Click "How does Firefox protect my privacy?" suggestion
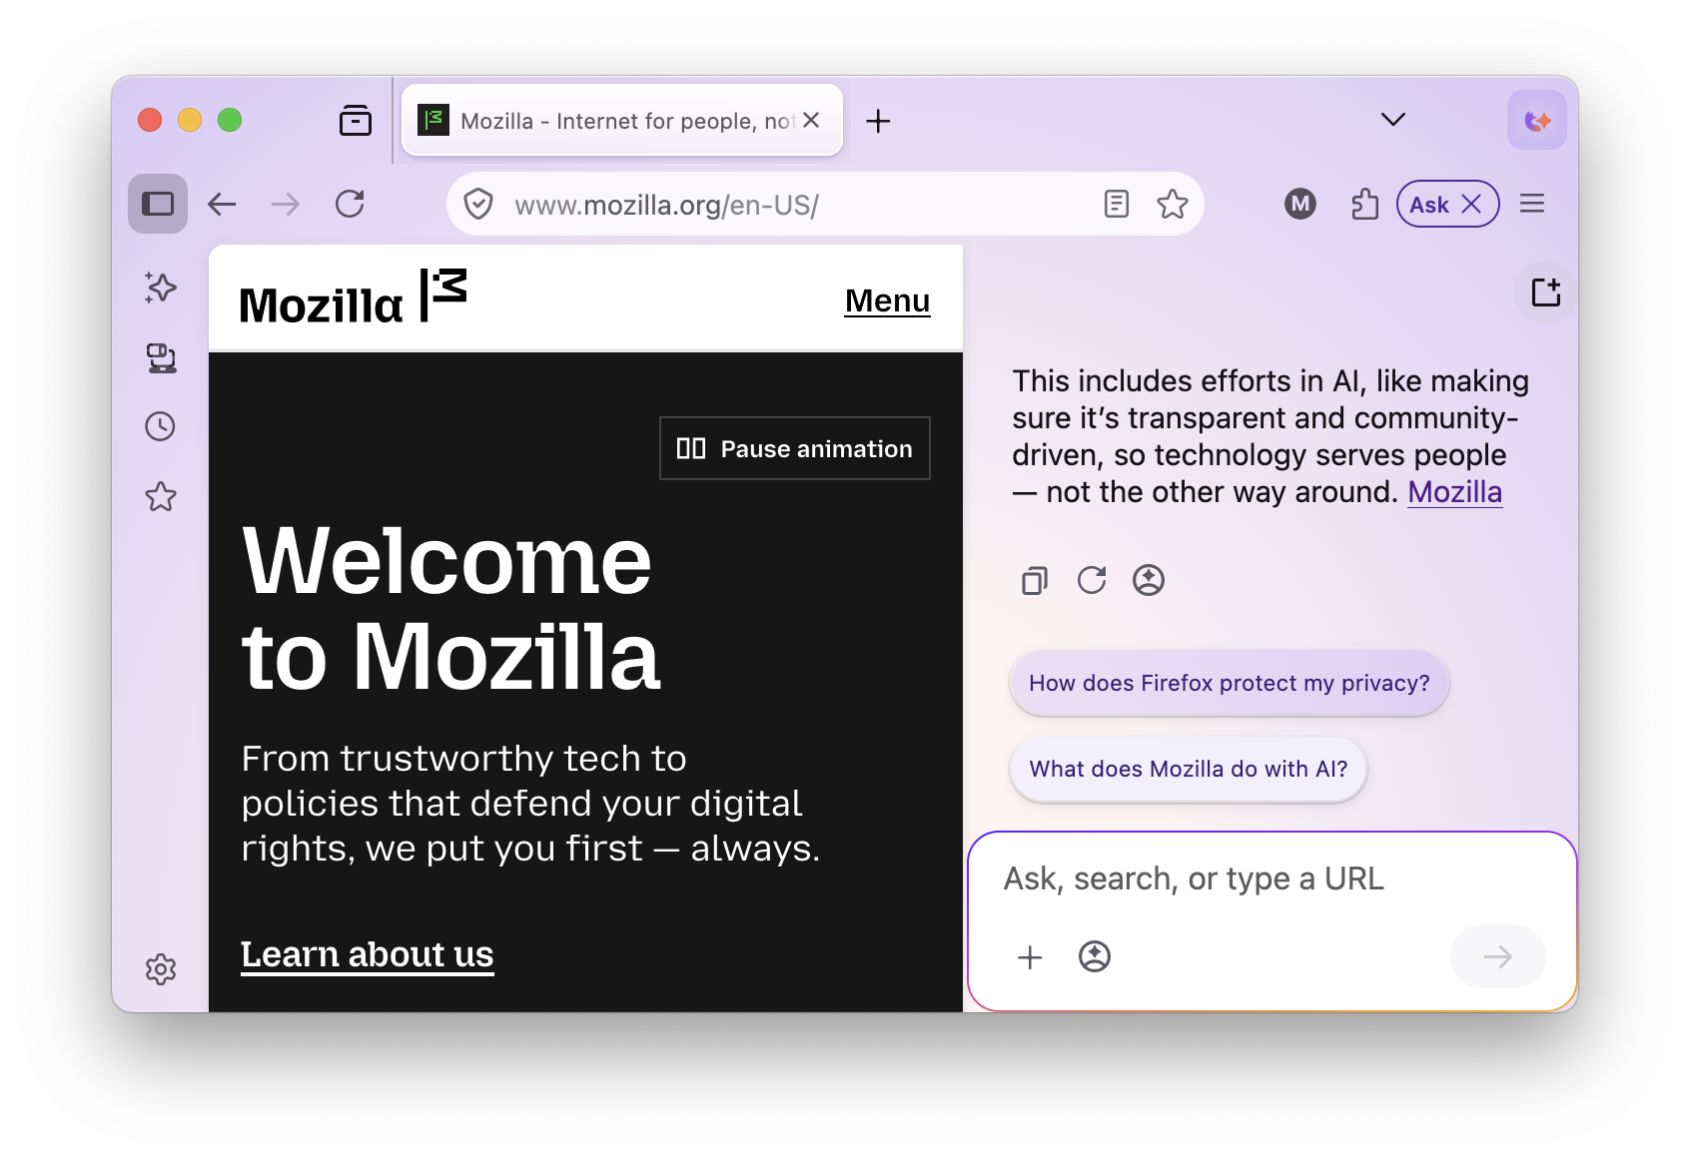The image size is (1690, 1160). pos(1229,683)
